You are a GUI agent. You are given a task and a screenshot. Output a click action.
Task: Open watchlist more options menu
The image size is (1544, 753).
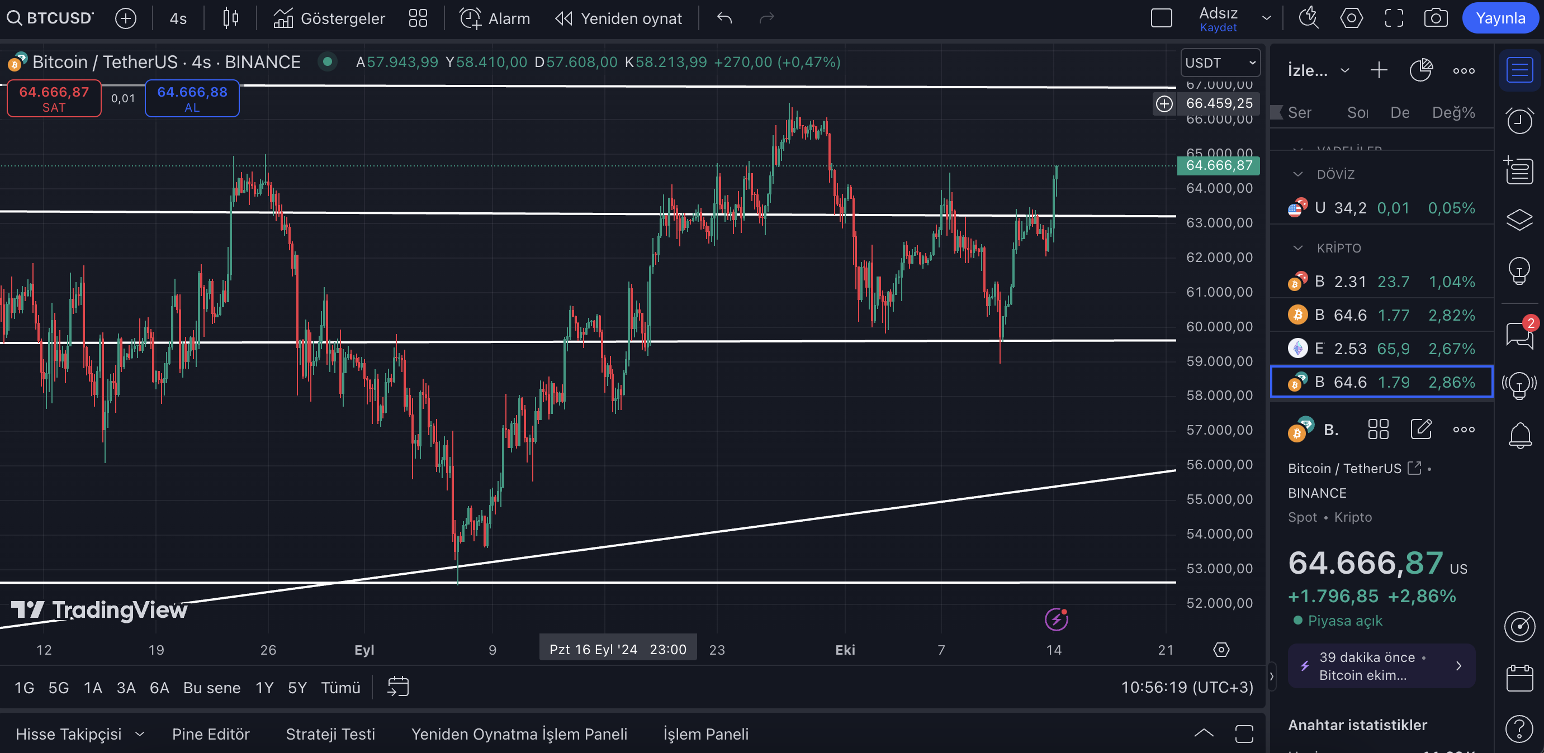pyautogui.click(x=1464, y=71)
